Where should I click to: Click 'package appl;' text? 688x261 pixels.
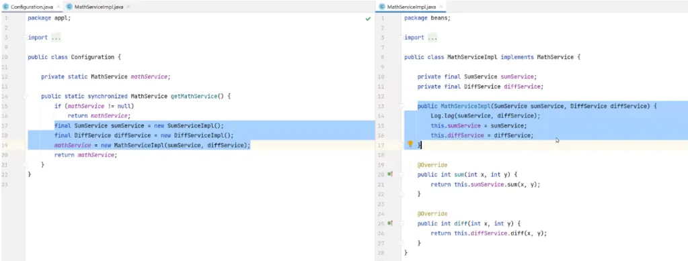[49, 18]
